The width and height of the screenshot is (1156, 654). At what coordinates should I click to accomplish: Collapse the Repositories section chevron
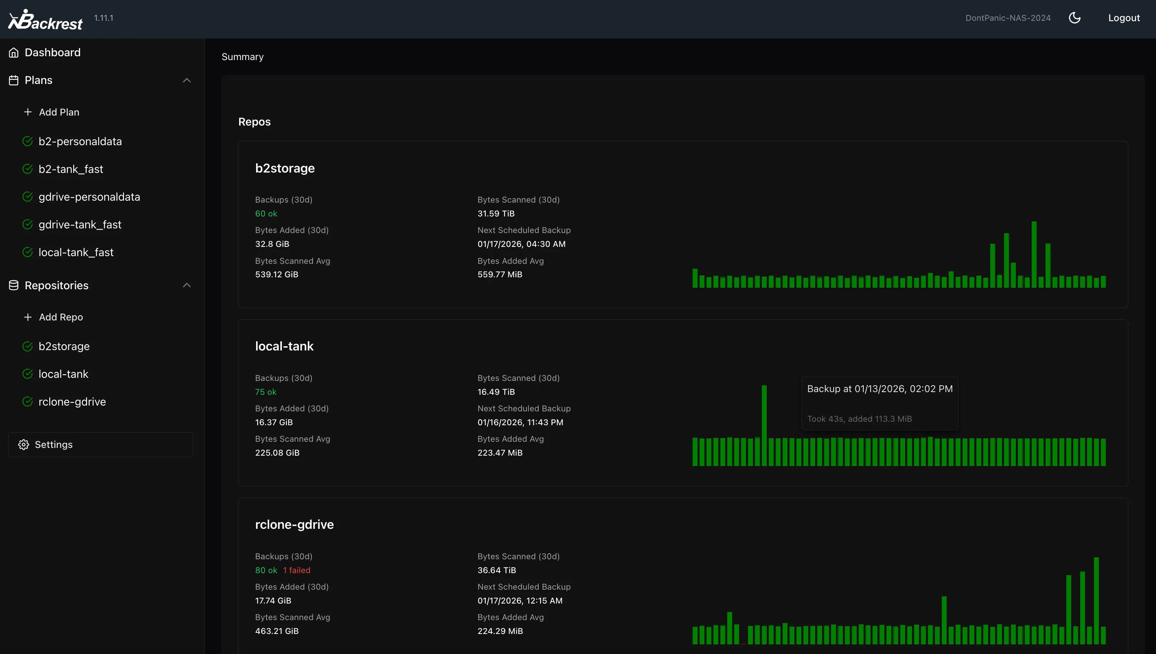(187, 285)
